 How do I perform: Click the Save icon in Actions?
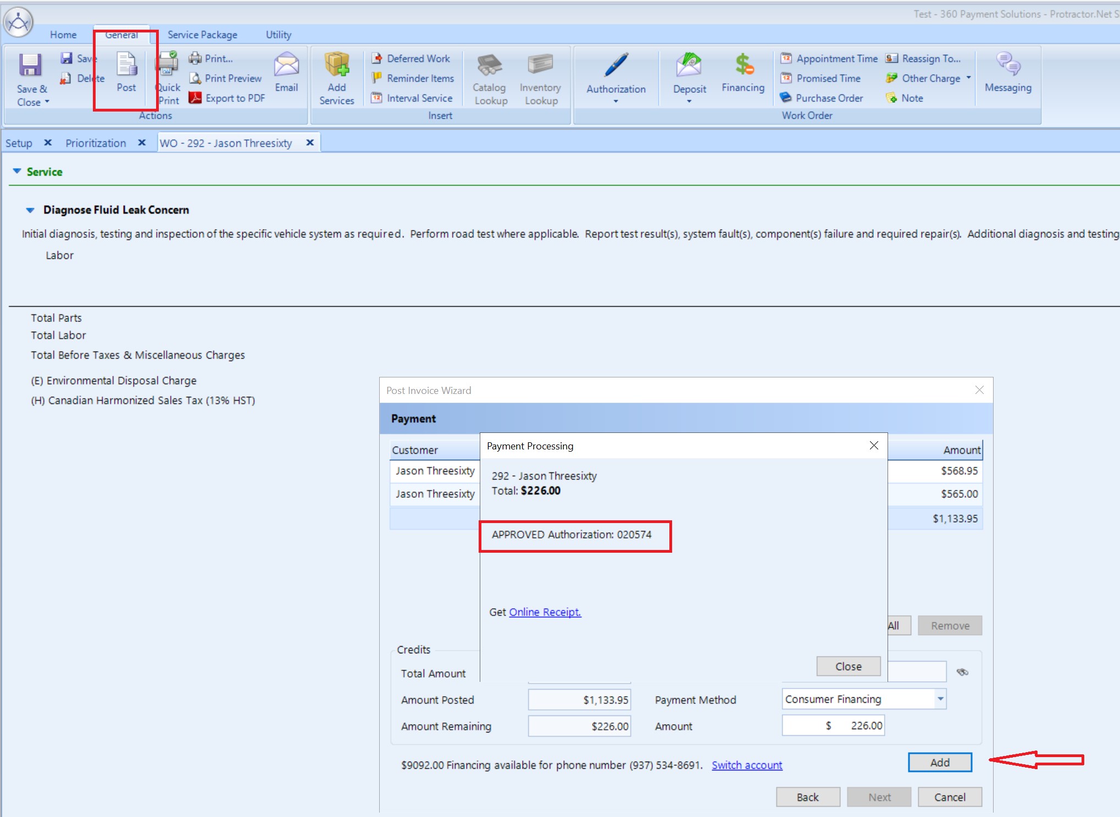[x=67, y=58]
